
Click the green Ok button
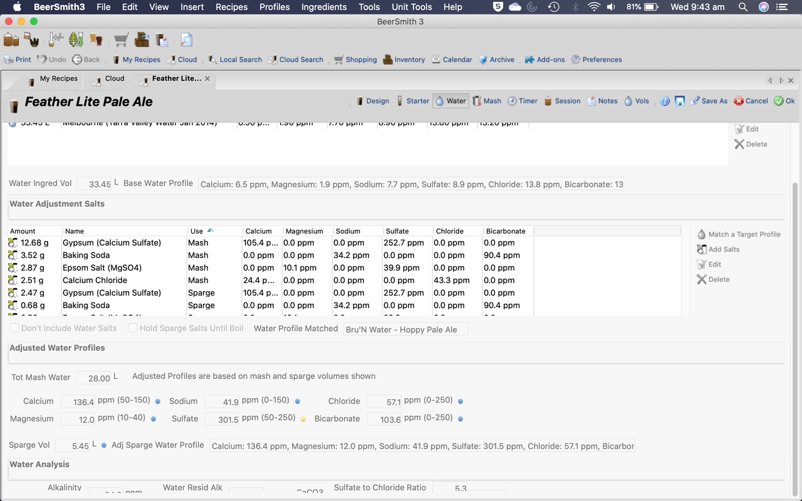pyautogui.click(x=784, y=101)
